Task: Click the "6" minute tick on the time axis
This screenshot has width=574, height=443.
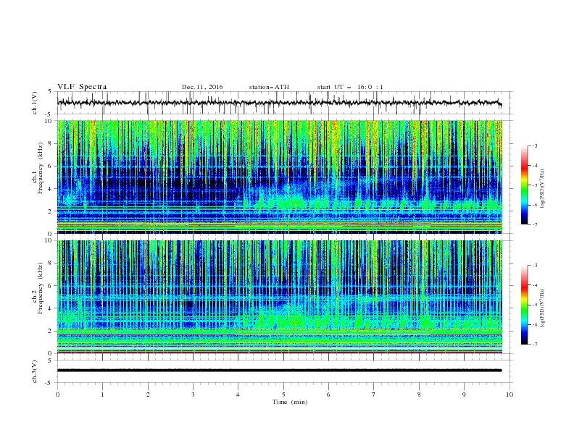Action: tap(328, 395)
